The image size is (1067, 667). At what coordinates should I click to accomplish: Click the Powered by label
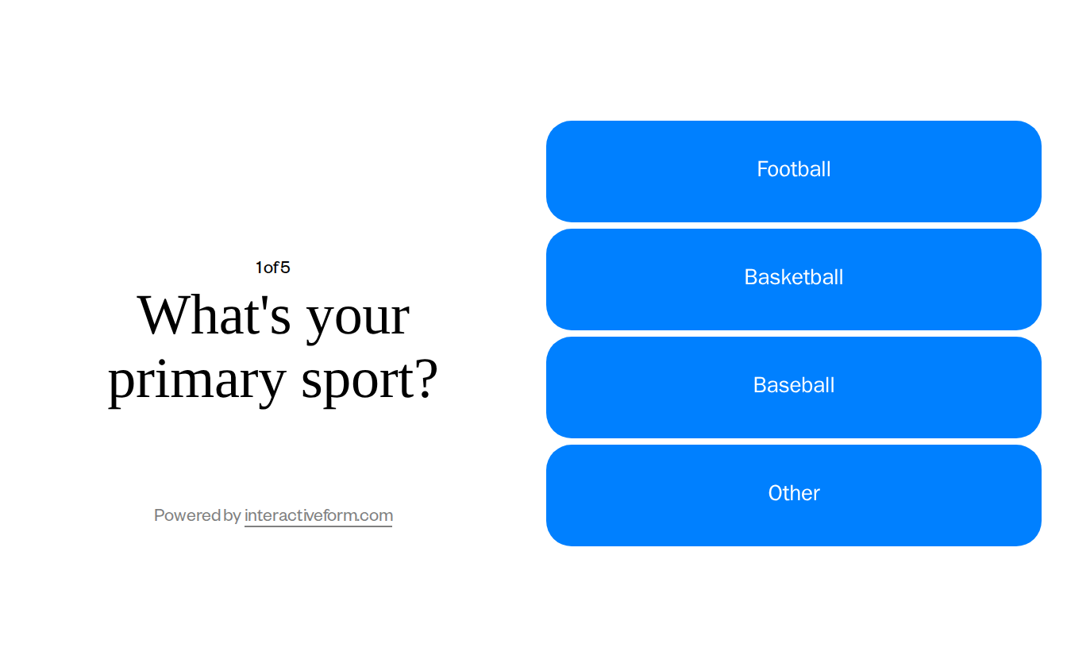point(196,515)
